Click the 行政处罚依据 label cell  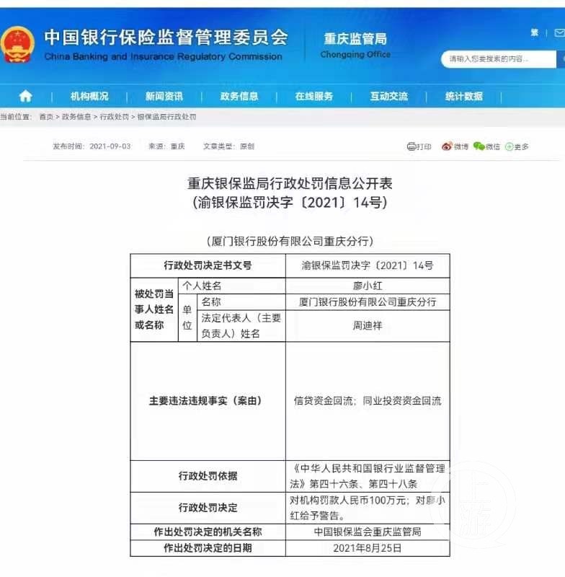[x=208, y=476]
